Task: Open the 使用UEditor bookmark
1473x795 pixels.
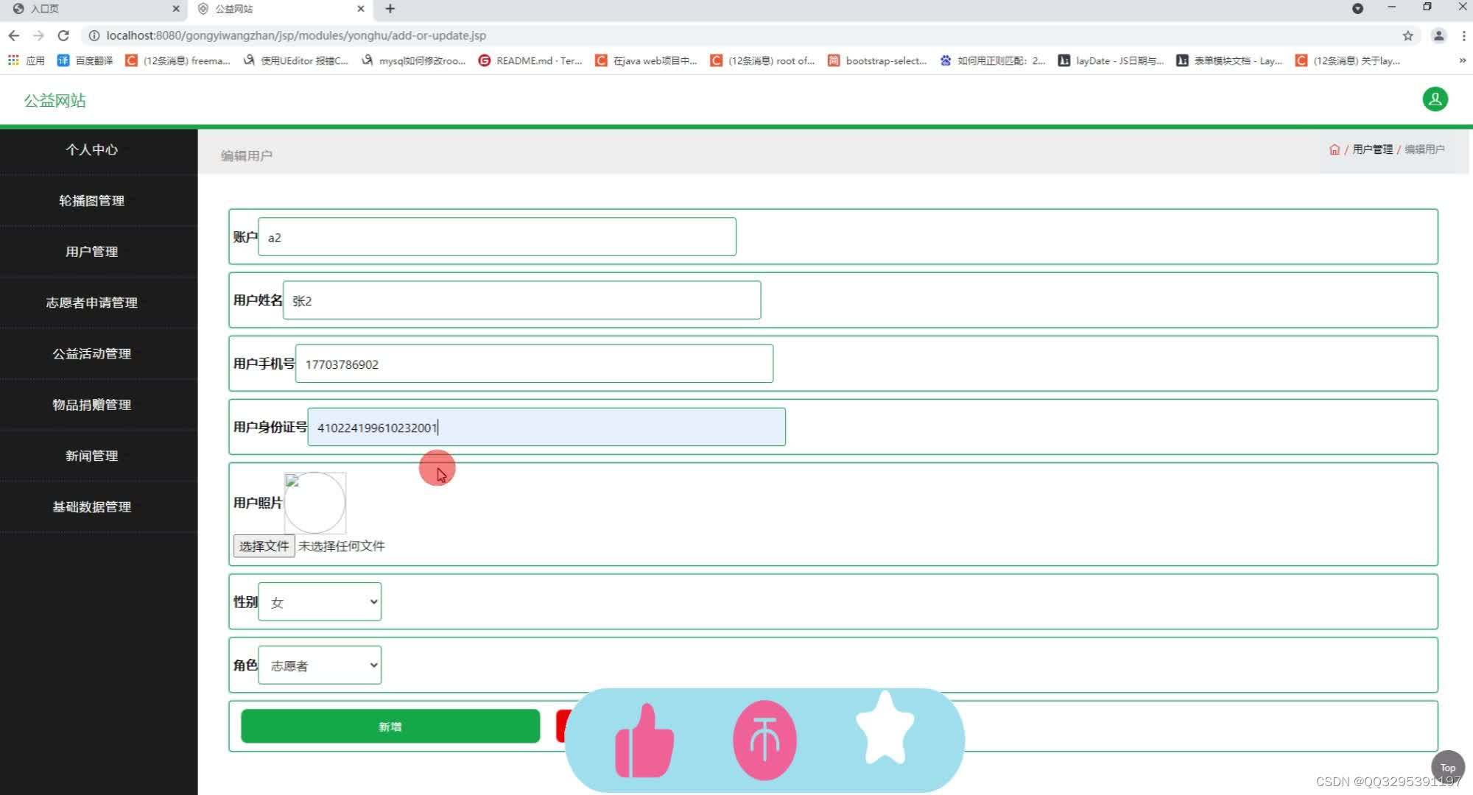Action: coord(296,60)
